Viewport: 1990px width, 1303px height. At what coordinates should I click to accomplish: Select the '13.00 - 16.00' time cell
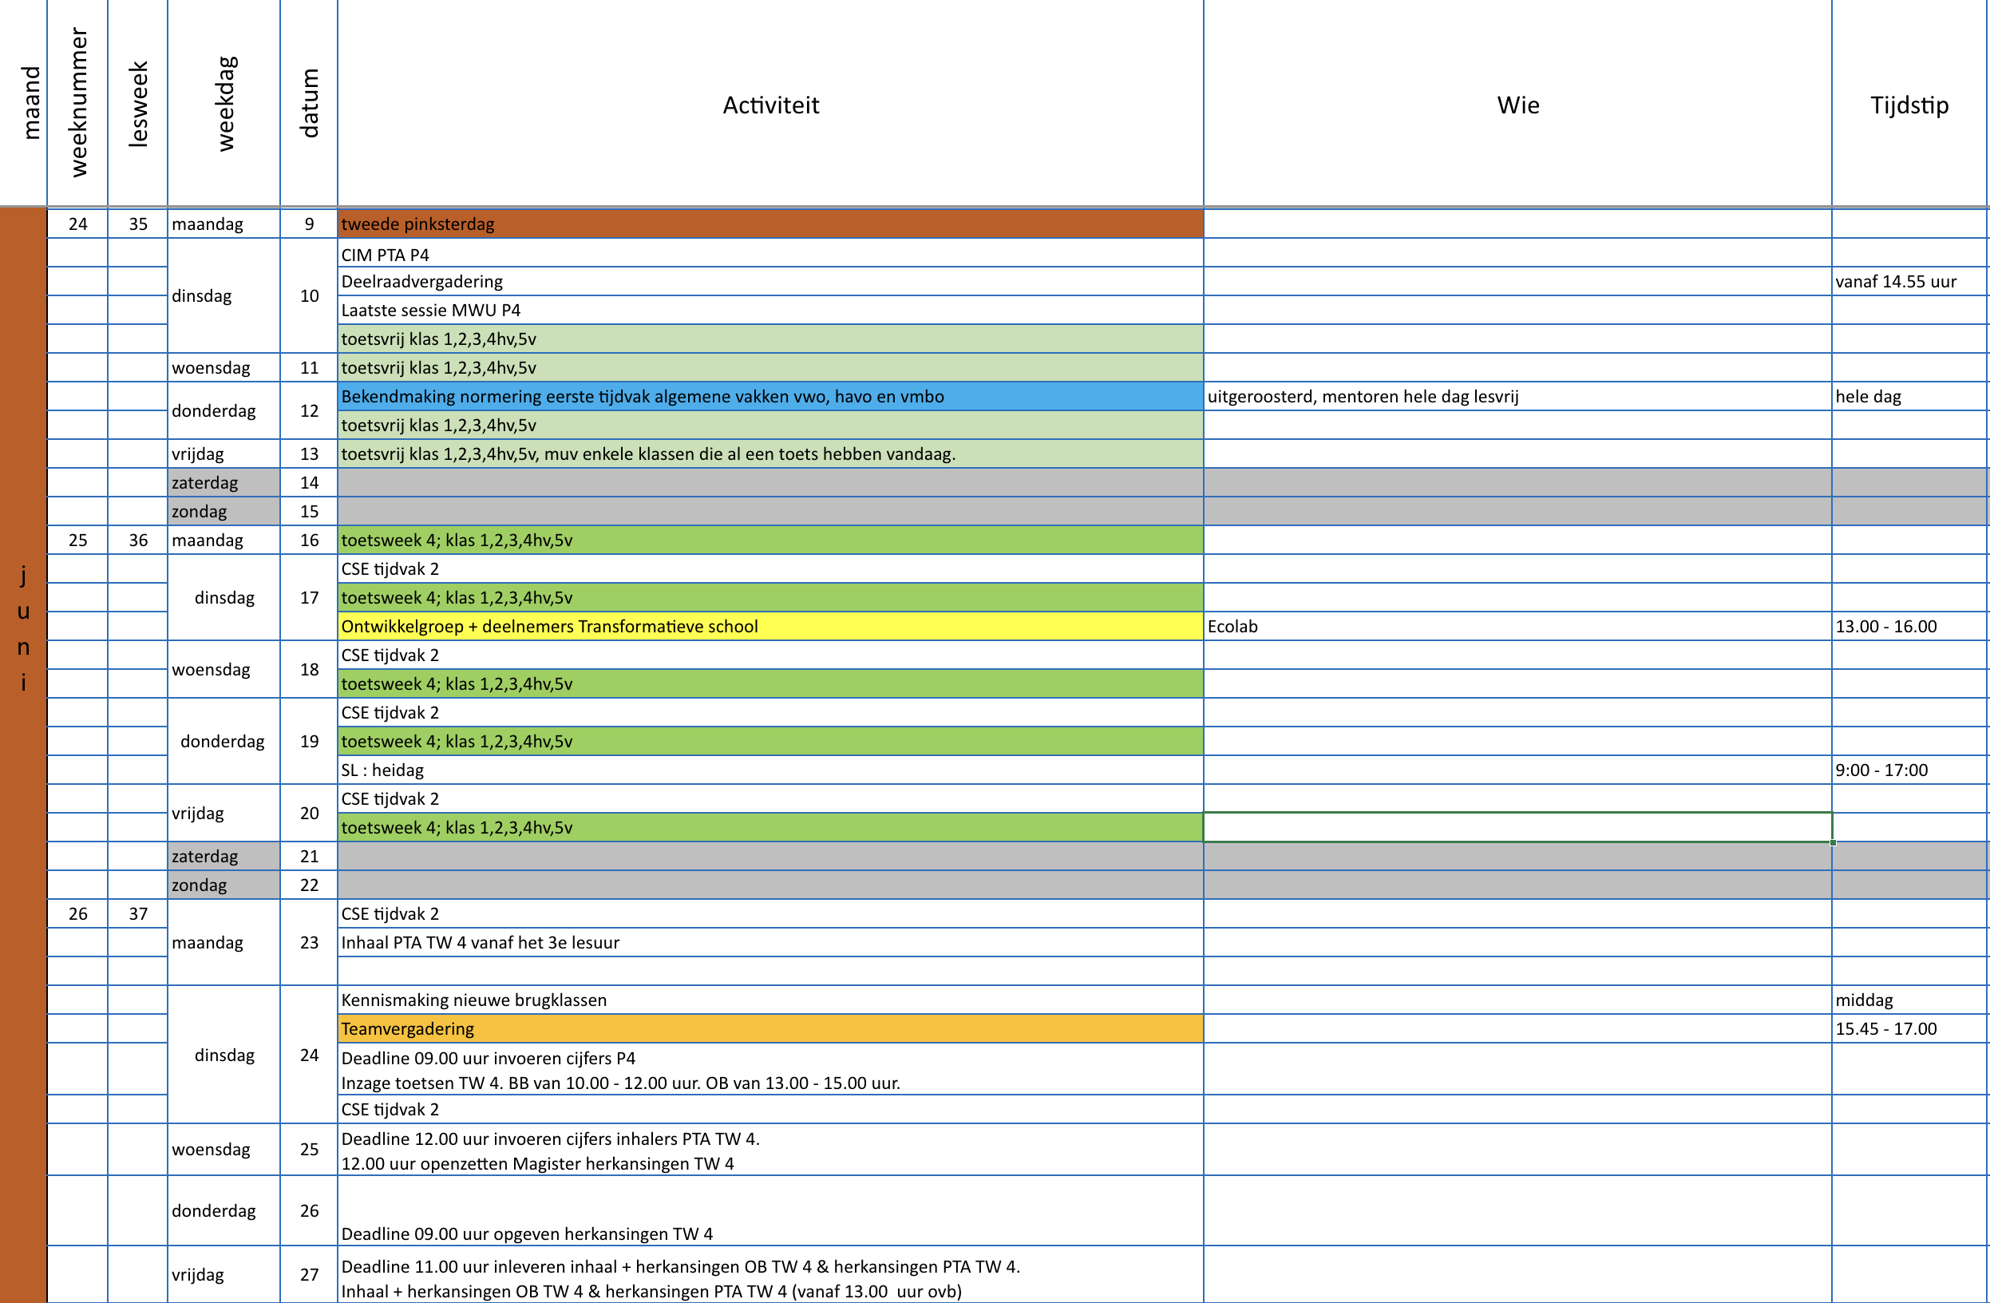coord(1909,627)
